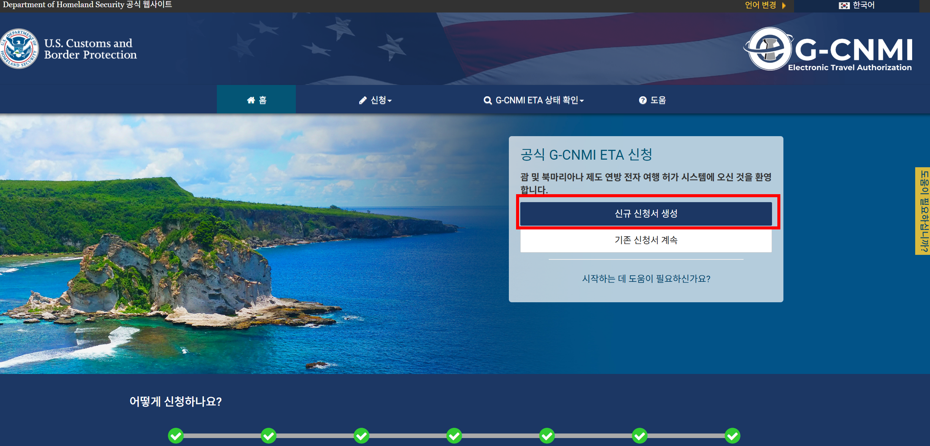Open the 도움 menu item
This screenshot has width=930, height=446.
point(658,100)
